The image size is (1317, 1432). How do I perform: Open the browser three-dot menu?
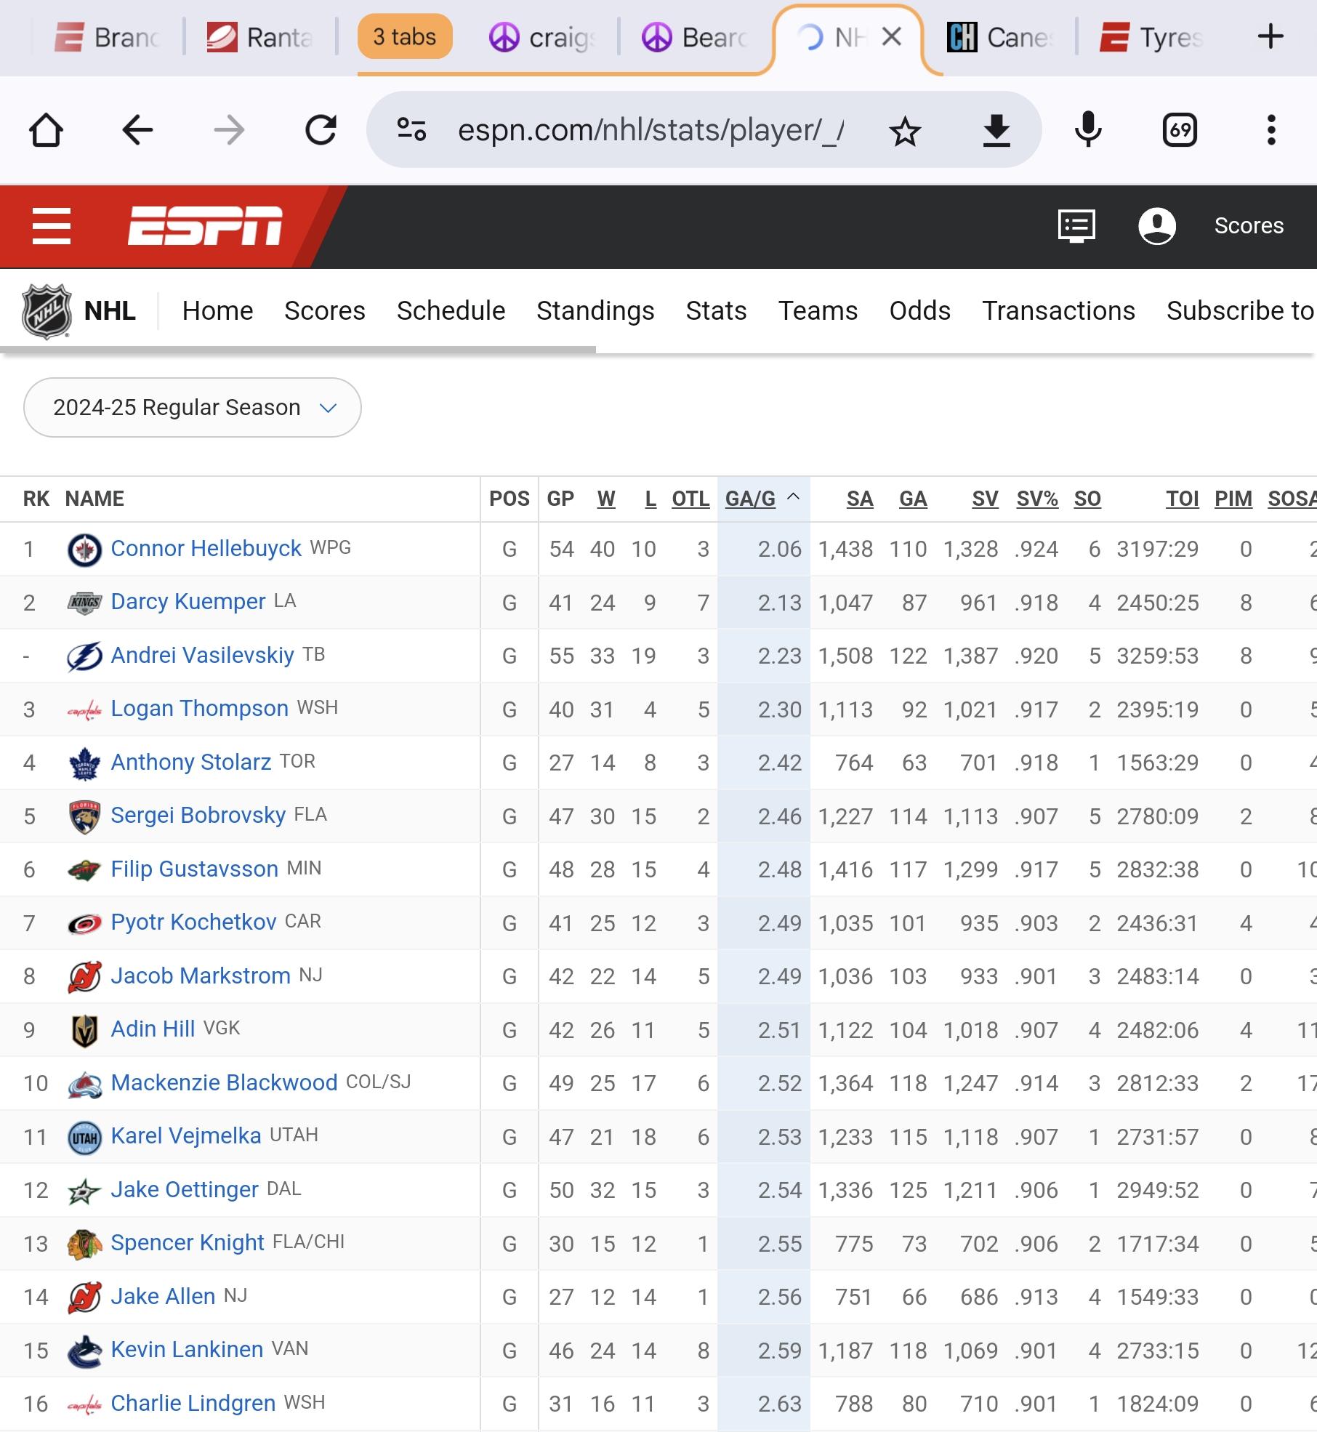pos(1271,130)
